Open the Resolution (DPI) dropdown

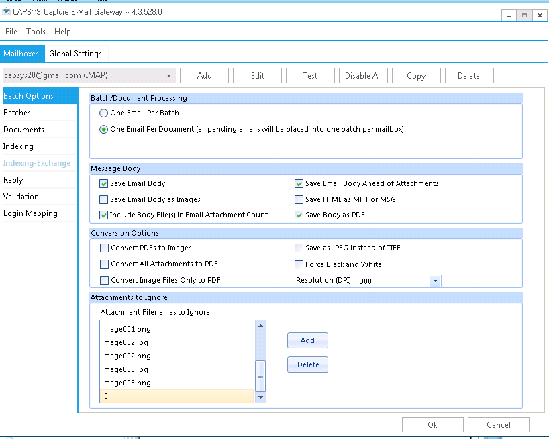(435, 281)
